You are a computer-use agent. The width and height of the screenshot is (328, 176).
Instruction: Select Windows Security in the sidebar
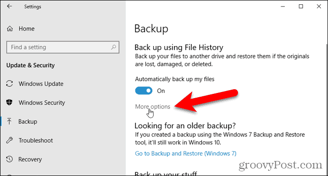(x=42, y=103)
